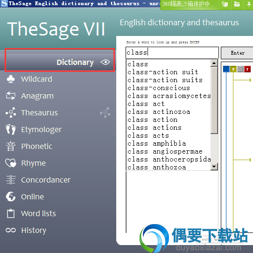Click the Etymologer footprints icon
The width and height of the screenshot is (253, 253).
pos(11,129)
